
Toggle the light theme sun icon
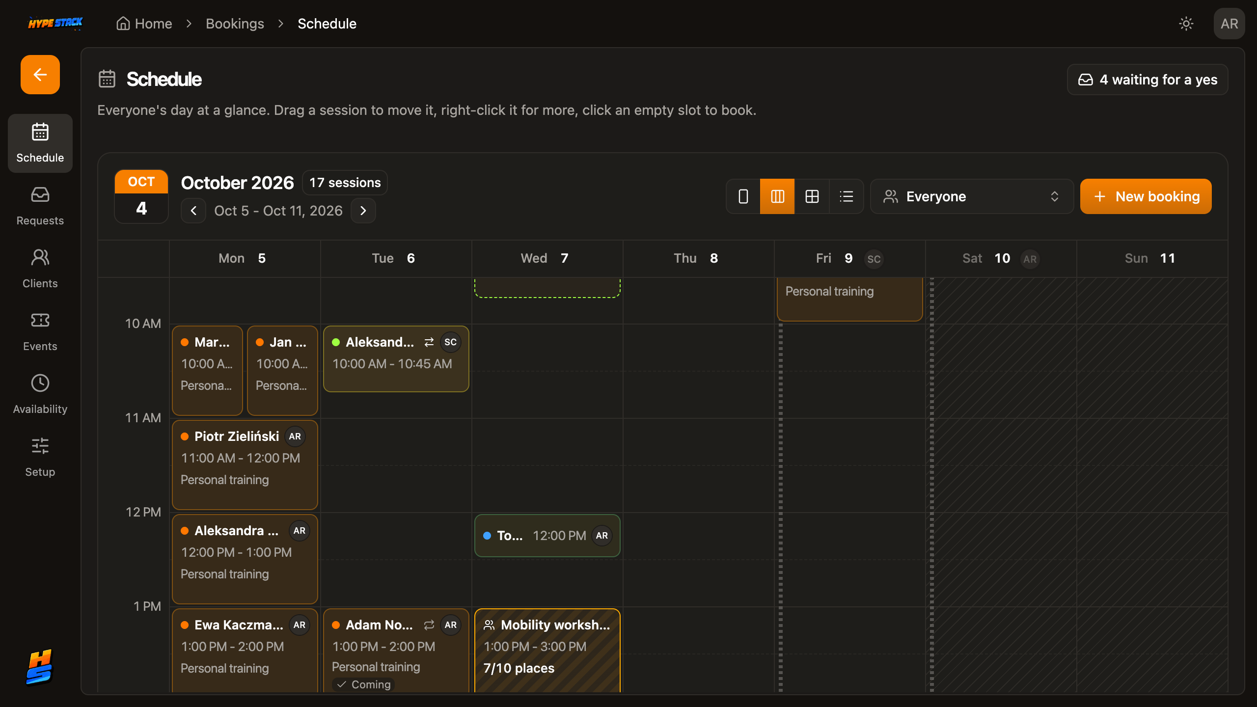coord(1186,24)
